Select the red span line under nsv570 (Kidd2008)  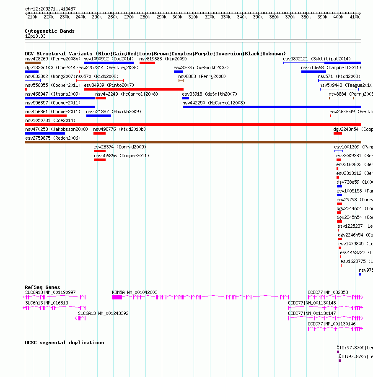pyautogui.click(x=100, y=80)
